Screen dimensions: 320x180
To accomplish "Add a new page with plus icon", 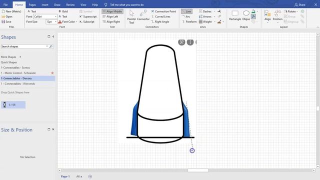I will click(x=90, y=176).
